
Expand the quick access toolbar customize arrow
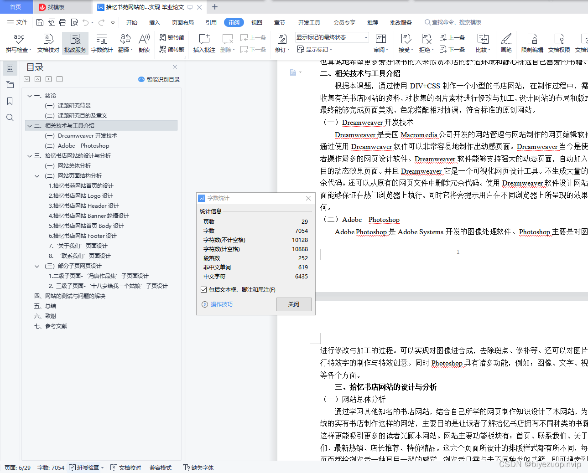pos(113,22)
